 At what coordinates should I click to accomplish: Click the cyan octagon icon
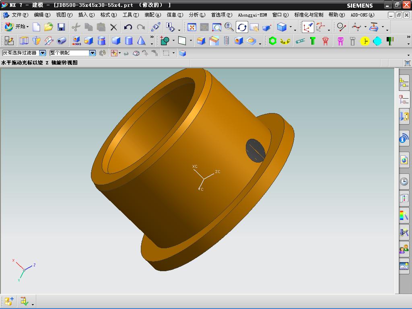click(377, 41)
